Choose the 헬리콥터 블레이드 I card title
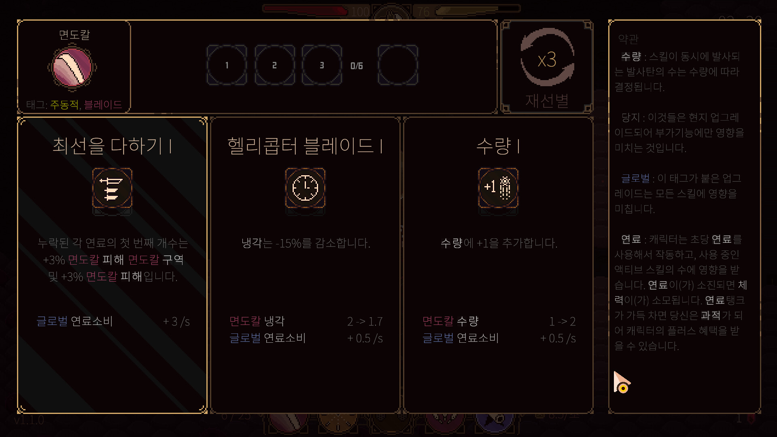The width and height of the screenshot is (777, 437). pos(305,146)
